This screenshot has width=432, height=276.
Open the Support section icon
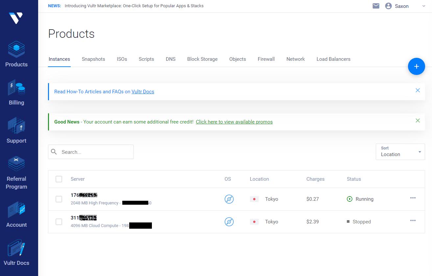16,126
